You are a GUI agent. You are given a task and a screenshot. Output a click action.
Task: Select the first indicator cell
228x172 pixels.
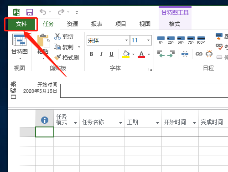point(45,132)
